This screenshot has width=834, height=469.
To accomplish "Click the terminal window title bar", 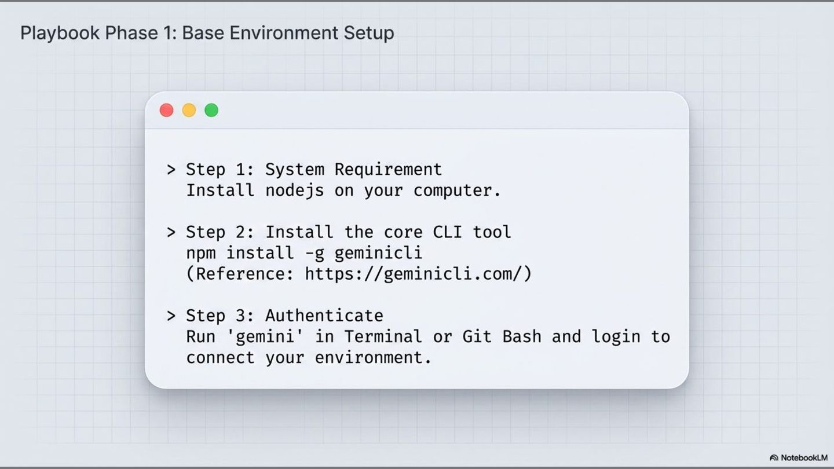I will click(x=417, y=110).
